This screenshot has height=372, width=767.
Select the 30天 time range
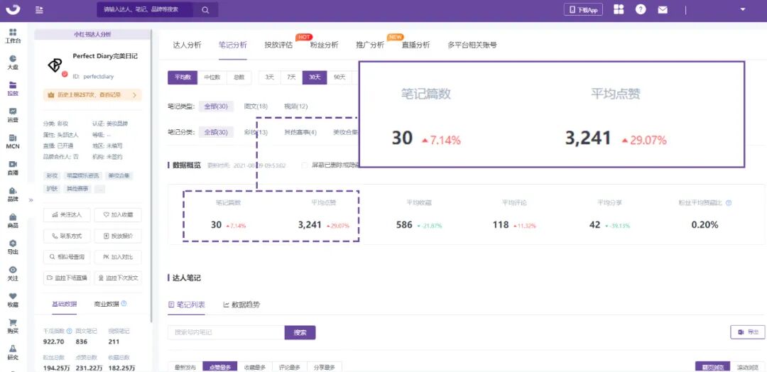point(315,77)
